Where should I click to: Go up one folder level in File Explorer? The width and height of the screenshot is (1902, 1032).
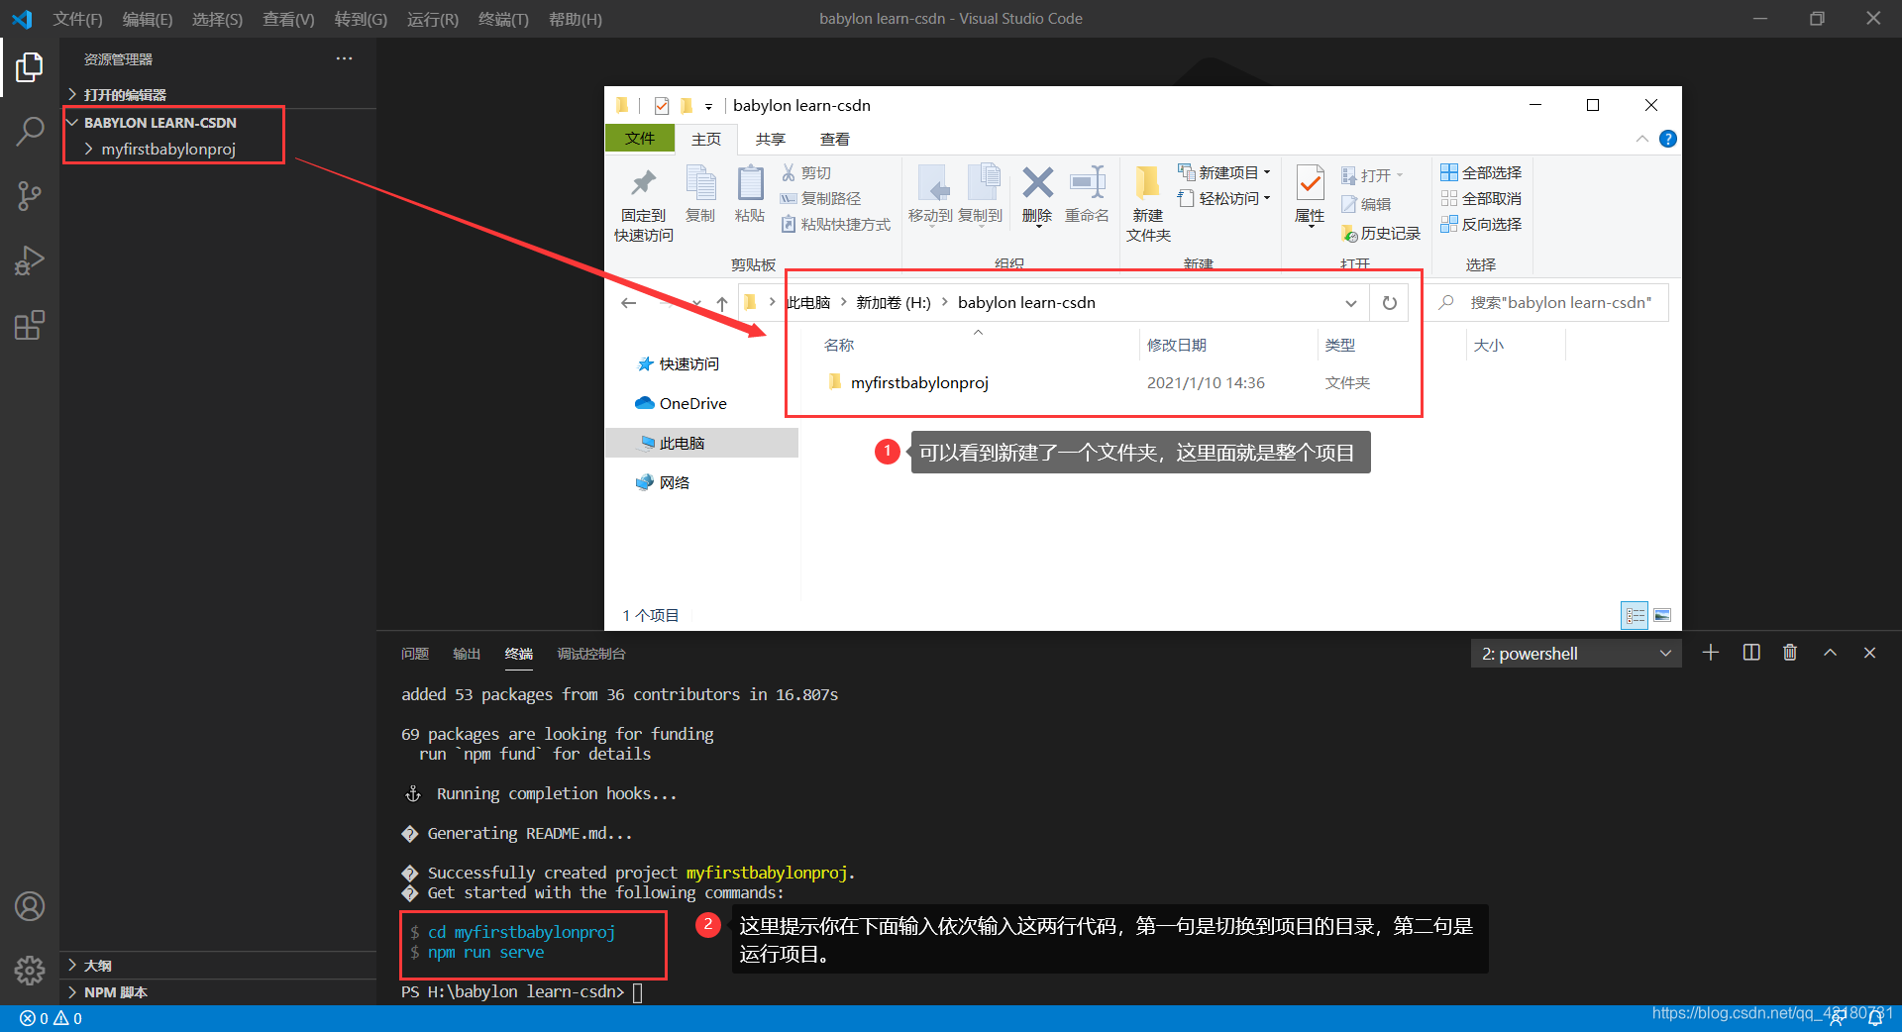coord(722,303)
